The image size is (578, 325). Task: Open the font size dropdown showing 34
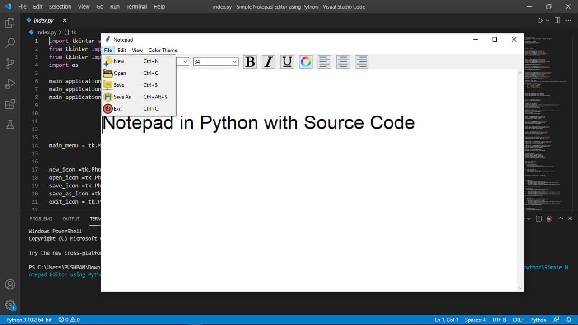[215, 62]
